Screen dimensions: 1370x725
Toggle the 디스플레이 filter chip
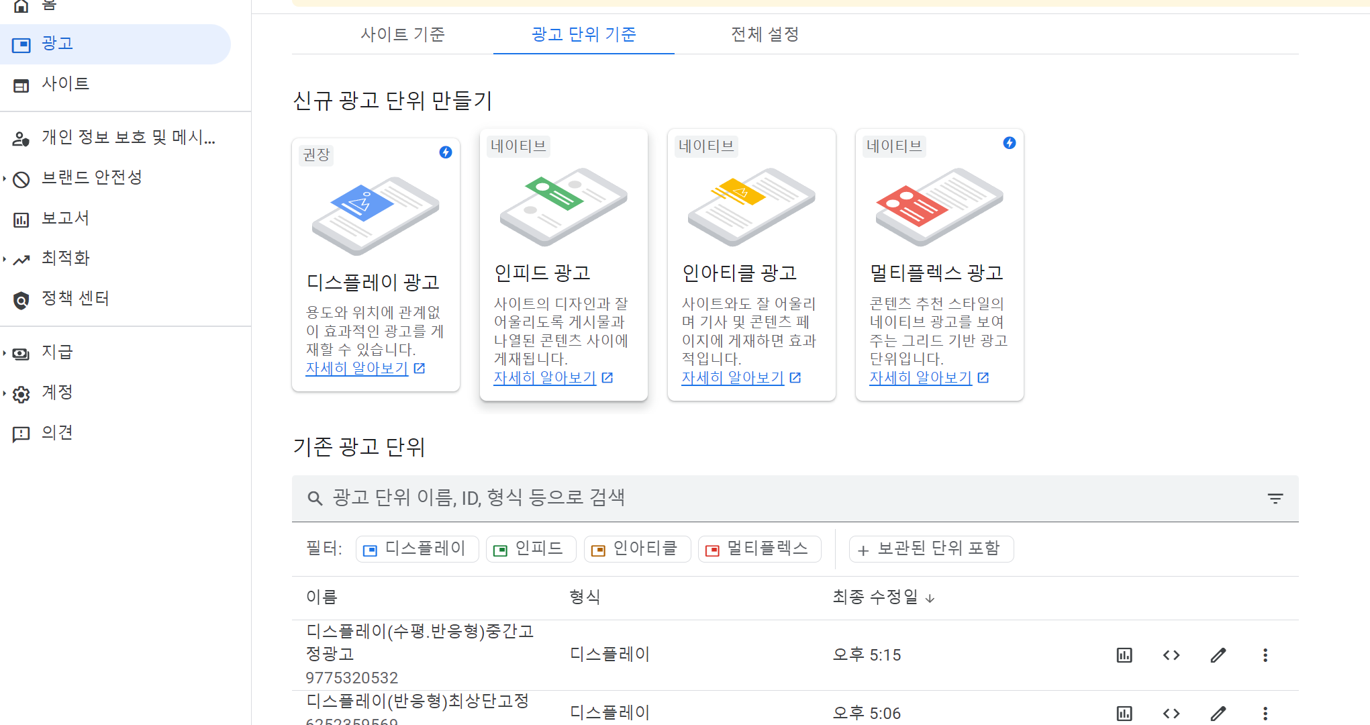416,549
